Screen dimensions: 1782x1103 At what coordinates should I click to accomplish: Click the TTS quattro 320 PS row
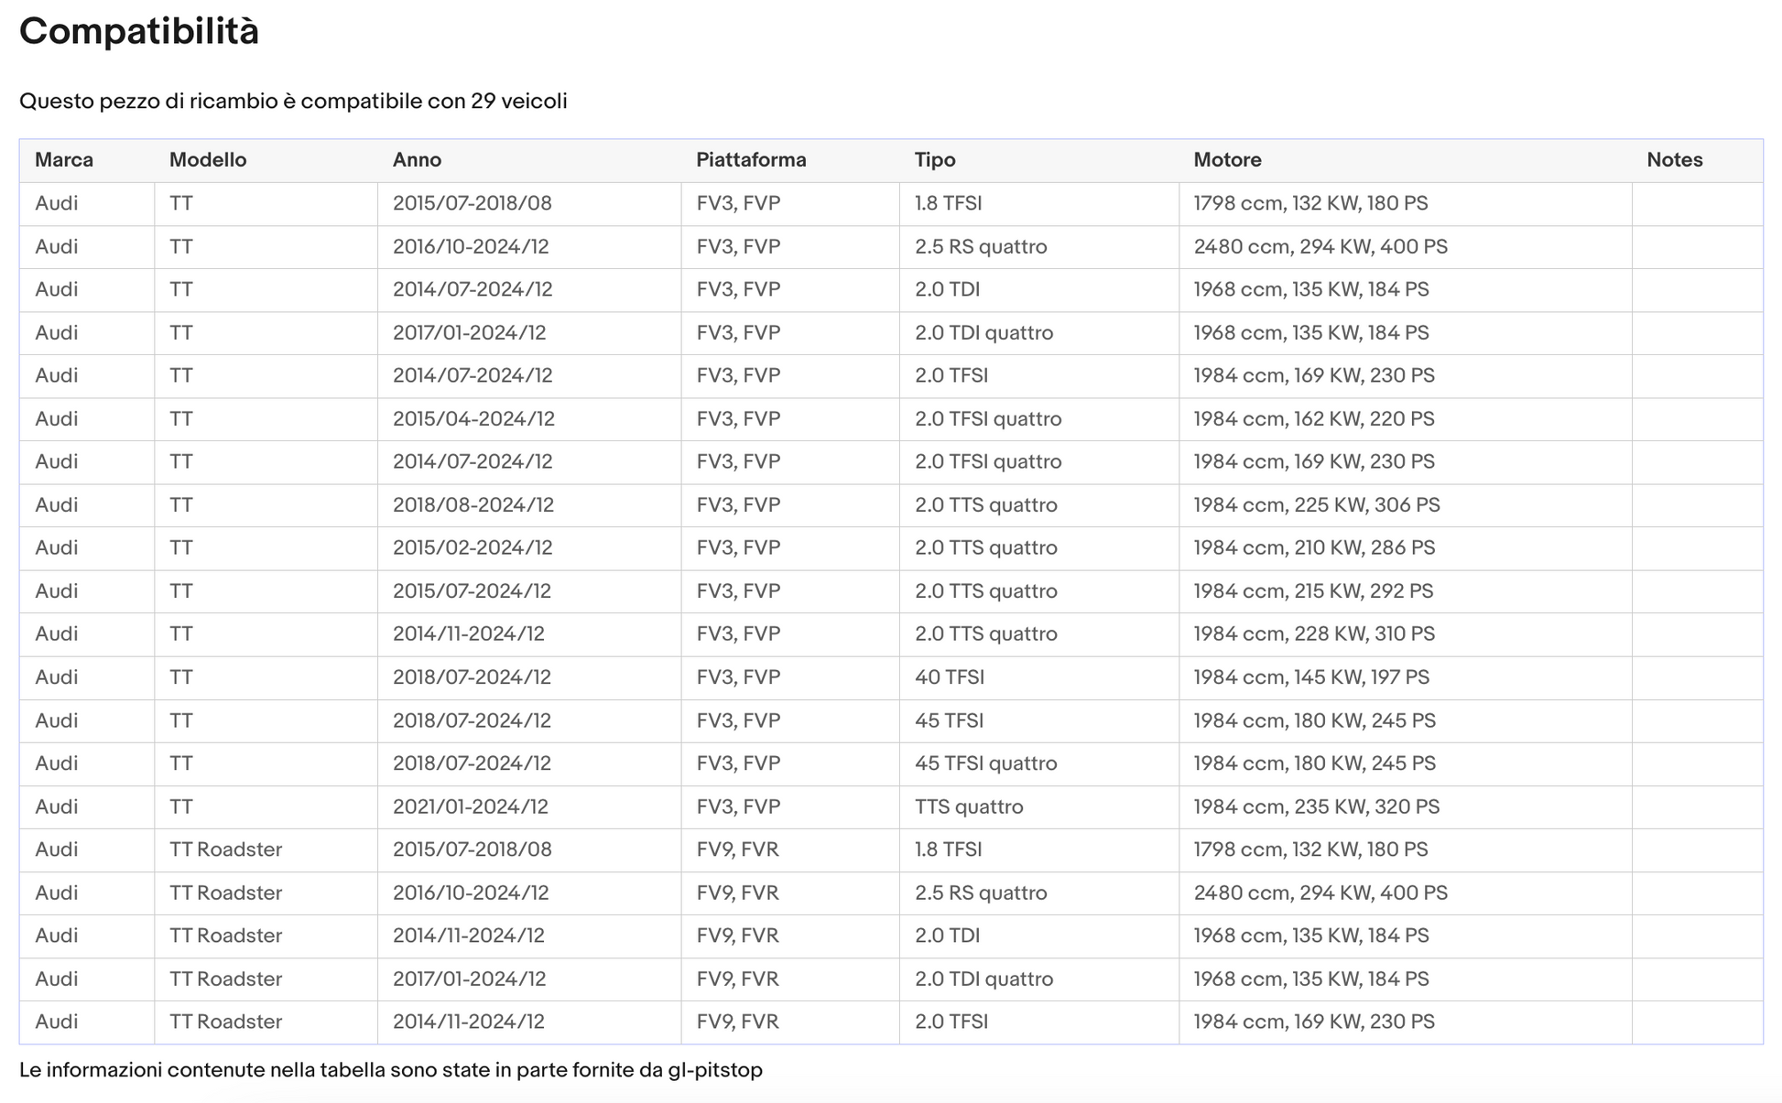pos(891,807)
